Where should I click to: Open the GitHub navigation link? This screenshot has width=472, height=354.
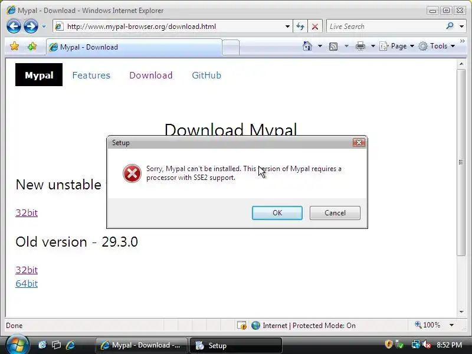(206, 76)
